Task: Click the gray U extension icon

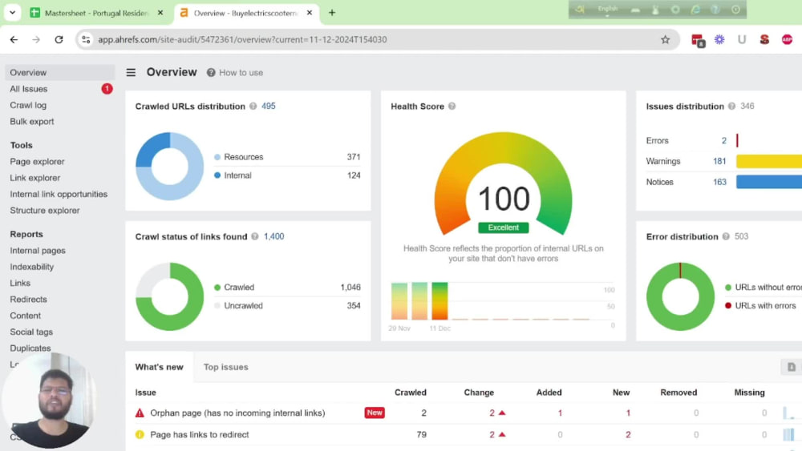Action: click(742, 39)
